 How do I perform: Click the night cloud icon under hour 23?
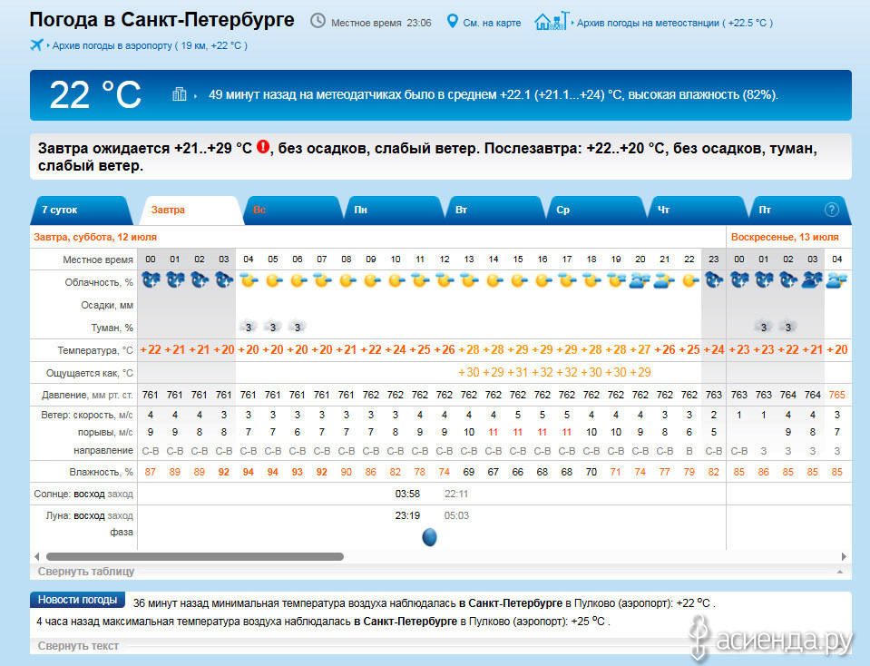pyautogui.click(x=714, y=280)
